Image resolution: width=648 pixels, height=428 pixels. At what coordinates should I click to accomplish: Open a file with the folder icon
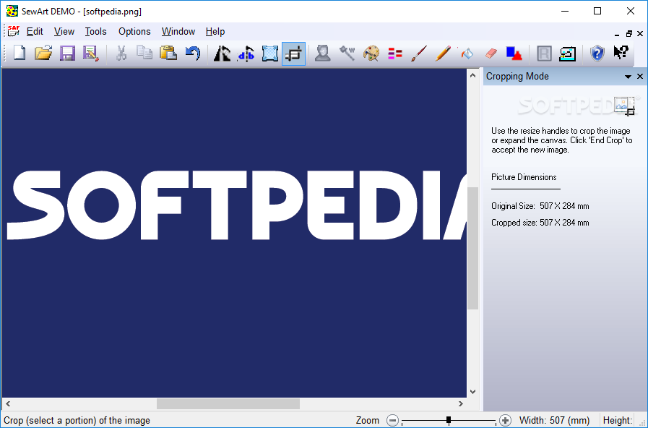[43, 54]
